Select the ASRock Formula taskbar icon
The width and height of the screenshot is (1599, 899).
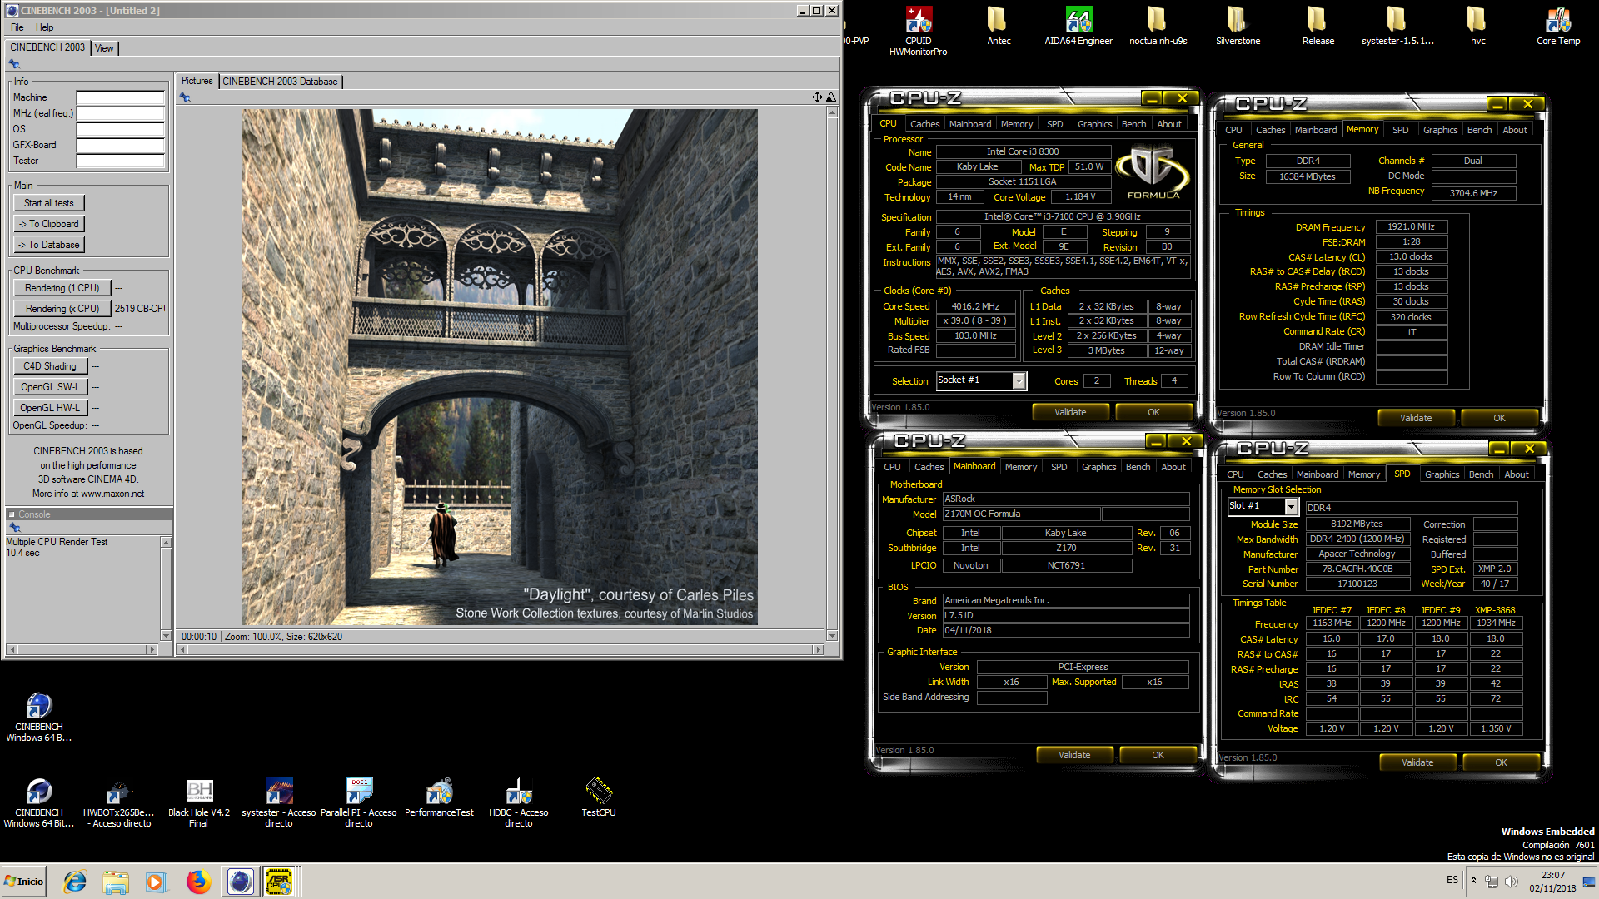tap(280, 882)
